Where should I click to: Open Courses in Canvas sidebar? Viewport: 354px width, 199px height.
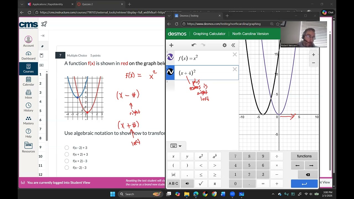[28, 68]
